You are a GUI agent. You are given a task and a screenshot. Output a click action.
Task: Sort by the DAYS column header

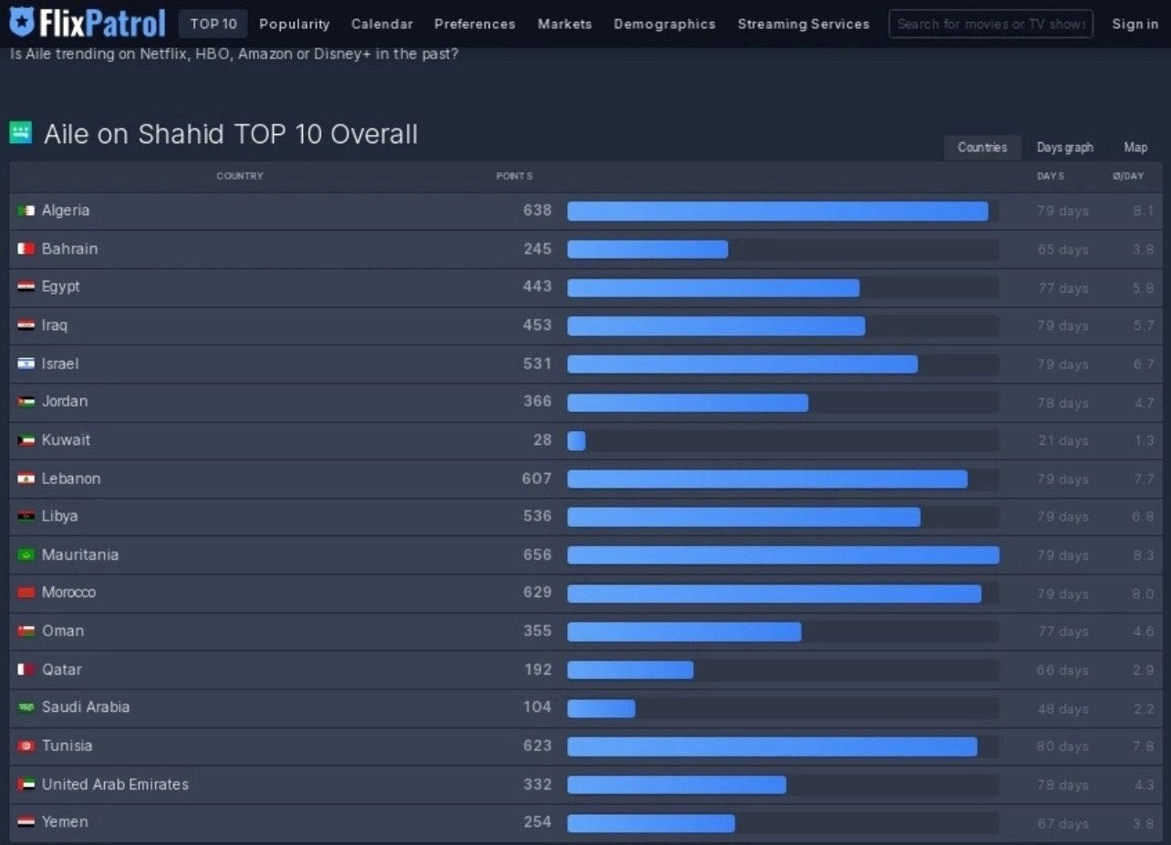coord(1051,176)
